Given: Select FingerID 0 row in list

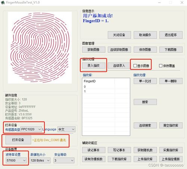Looking at the screenshot, I should click(x=106, y=87).
